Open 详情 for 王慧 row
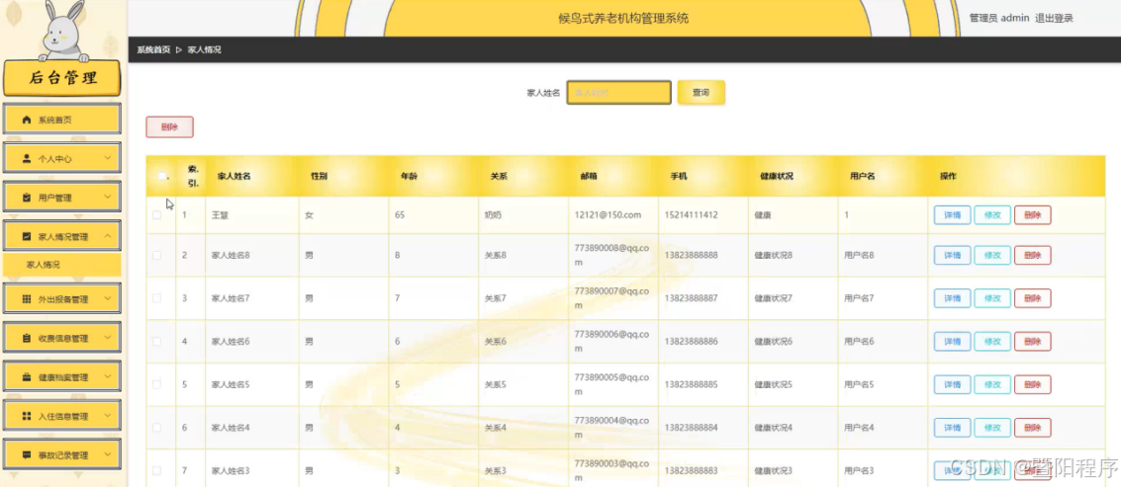The width and height of the screenshot is (1122, 487). click(952, 215)
